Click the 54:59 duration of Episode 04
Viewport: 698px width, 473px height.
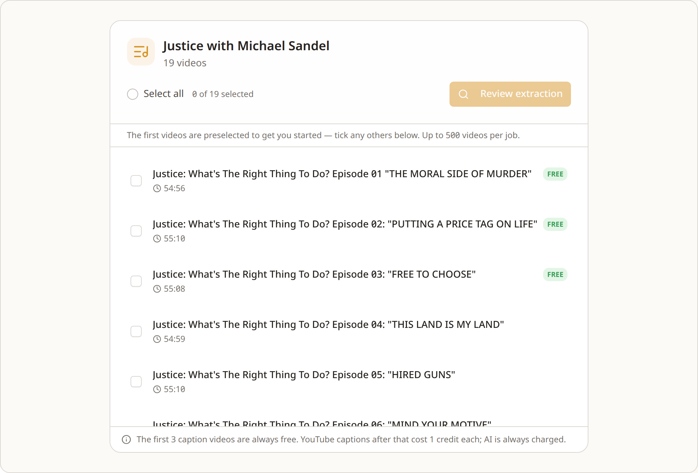pos(174,339)
